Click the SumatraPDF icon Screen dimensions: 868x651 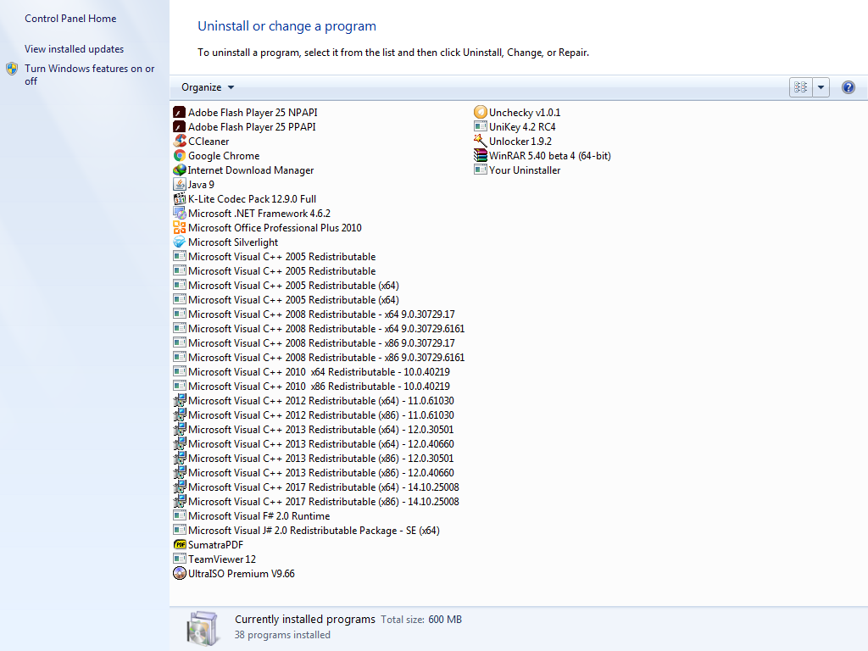click(x=180, y=545)
